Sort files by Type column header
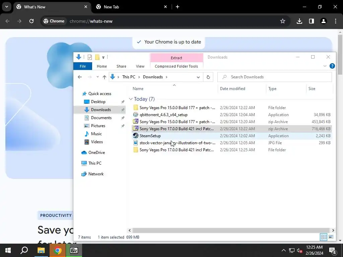Screen dimensions: 343x257 [272, 89]
